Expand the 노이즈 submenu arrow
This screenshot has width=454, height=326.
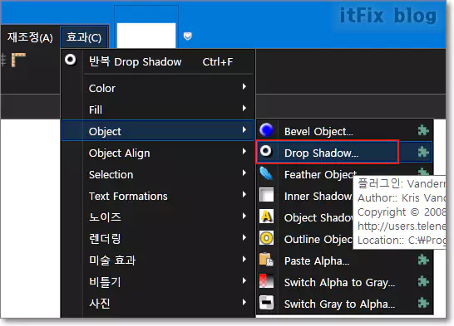(x=244, y=216)
